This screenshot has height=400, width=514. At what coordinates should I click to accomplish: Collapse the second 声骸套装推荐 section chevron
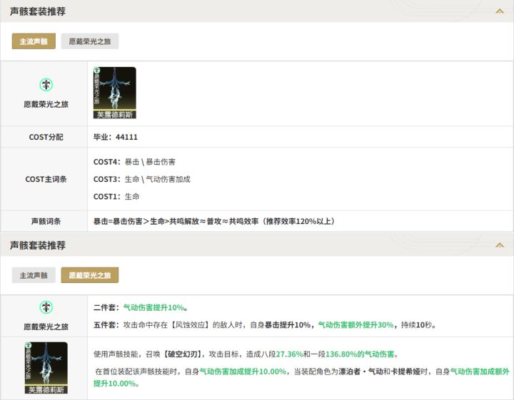pos(499,245)
